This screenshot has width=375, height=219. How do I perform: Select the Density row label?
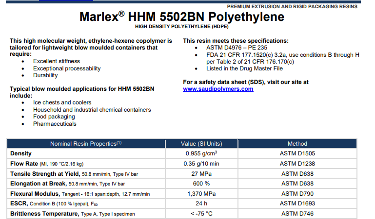click(21, 153)
